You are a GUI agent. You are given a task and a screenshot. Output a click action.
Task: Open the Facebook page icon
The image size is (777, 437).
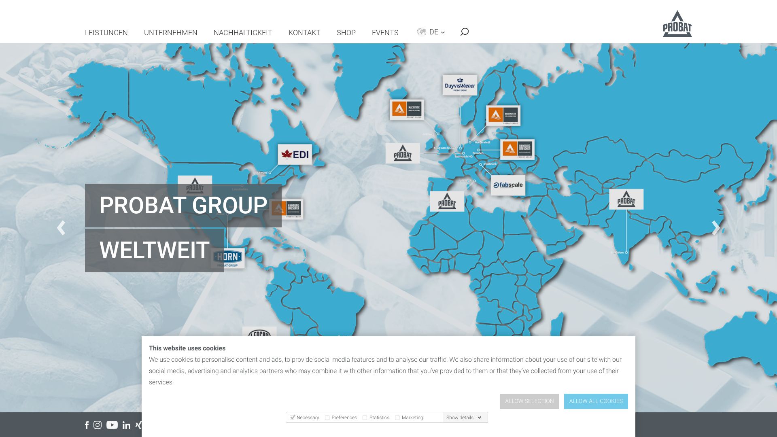click(x=87, y=425)
